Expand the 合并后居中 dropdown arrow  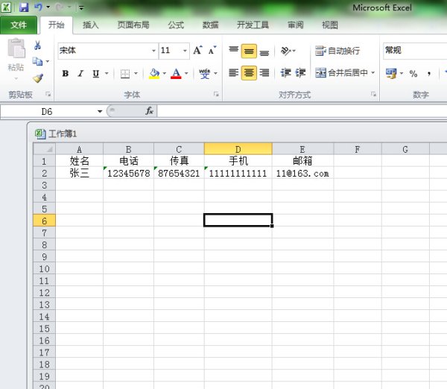point(373,73)
